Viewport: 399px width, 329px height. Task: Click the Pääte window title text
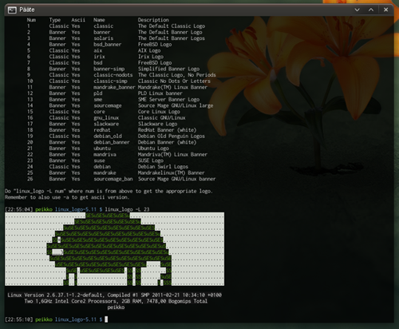(27, 10)
